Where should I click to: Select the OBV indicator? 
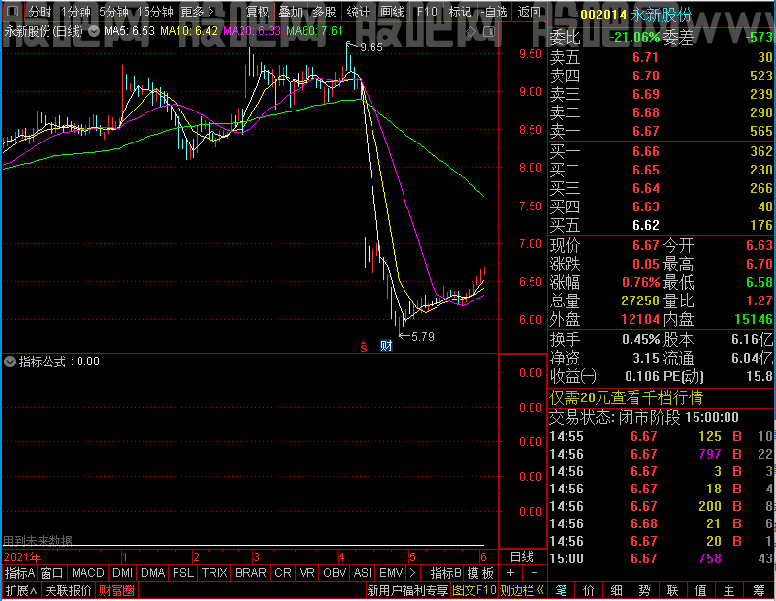click(335, 573)
